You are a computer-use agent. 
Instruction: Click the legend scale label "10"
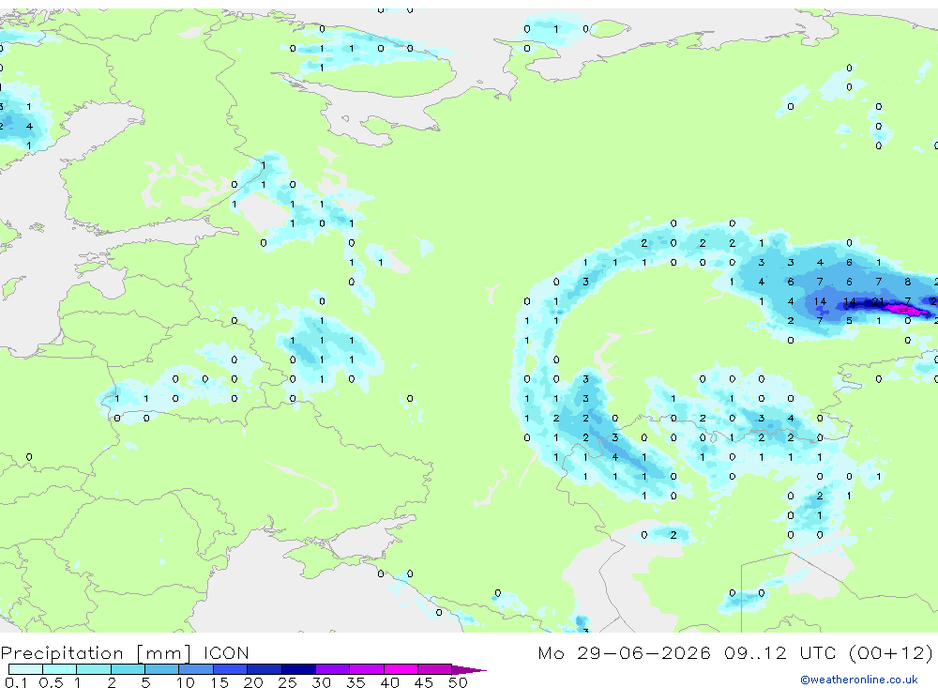click(186, 682)
